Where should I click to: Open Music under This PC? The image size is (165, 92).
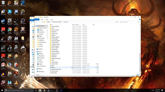[40, 60]
